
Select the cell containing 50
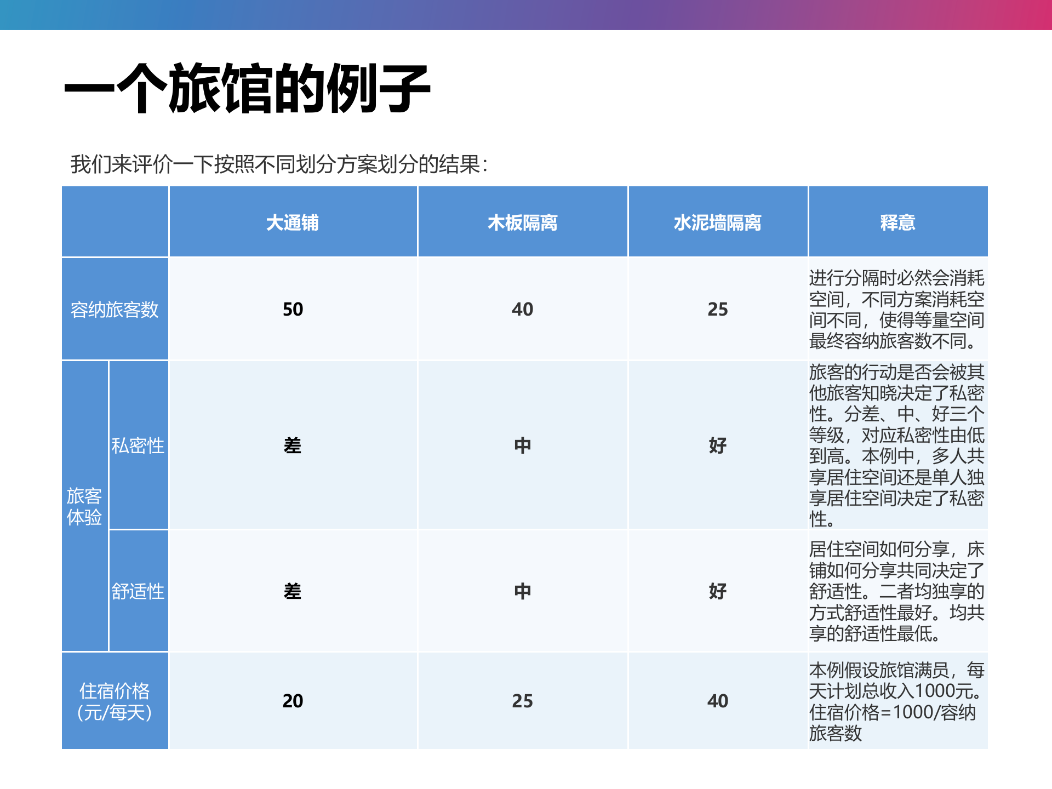(x=293, y=310)
